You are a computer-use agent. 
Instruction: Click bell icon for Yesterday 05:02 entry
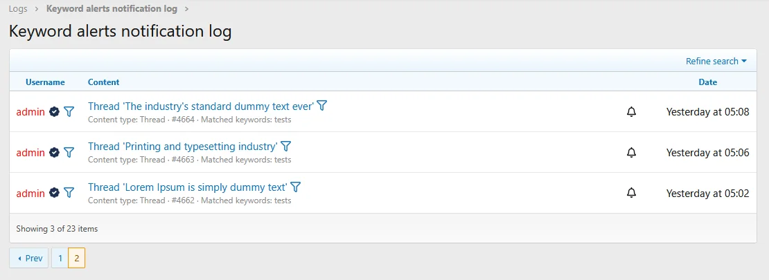pos(631,194)
